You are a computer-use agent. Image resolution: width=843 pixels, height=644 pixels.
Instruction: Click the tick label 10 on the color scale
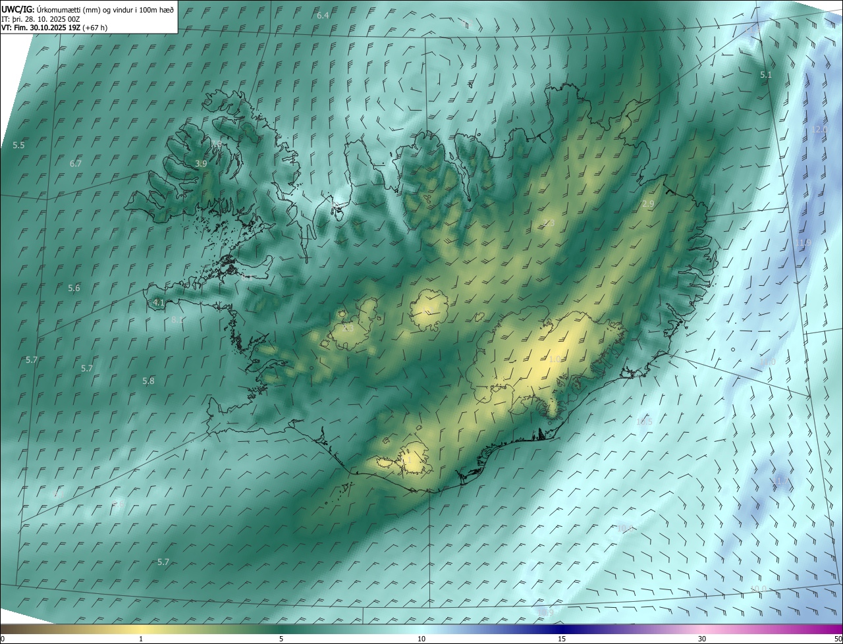pyautogui.click(x=421, y=639)
